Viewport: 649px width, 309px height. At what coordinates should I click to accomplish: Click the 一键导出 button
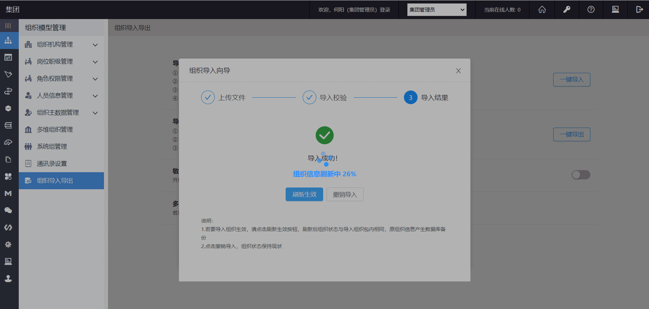(x=572, y=134)
